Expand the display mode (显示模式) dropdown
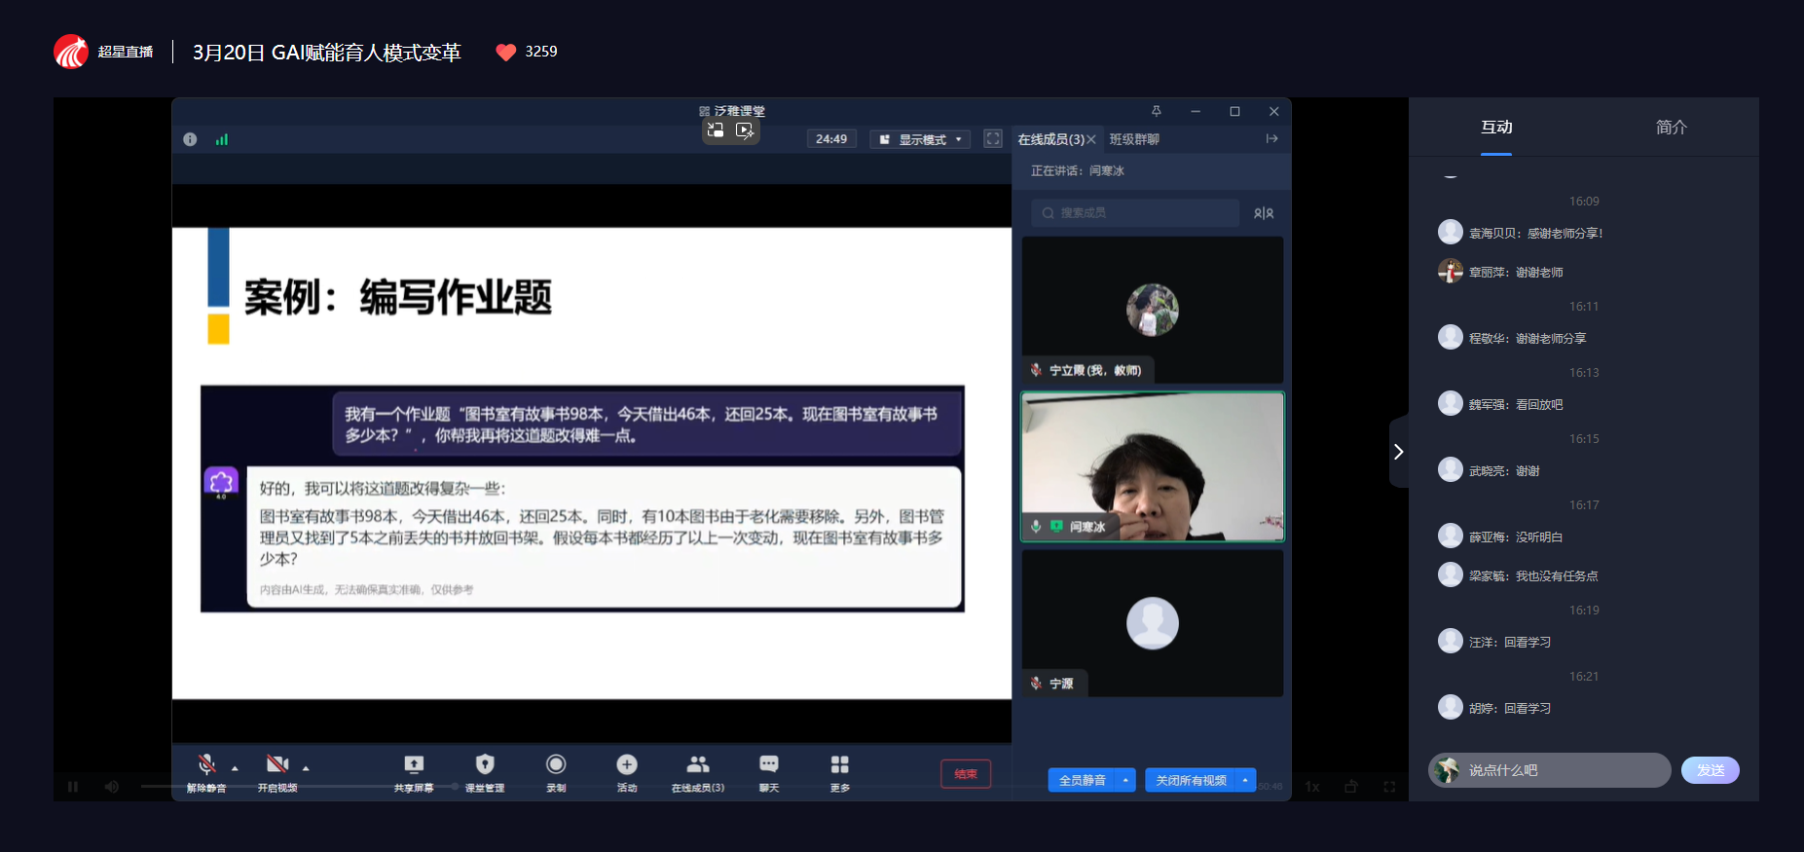The height and width of the screenshot is (852, 1804). coord(920,139)
